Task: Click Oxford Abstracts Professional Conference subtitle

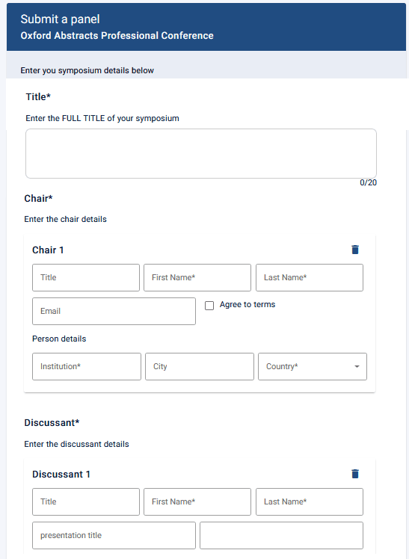Action: [x=117, y=36]
